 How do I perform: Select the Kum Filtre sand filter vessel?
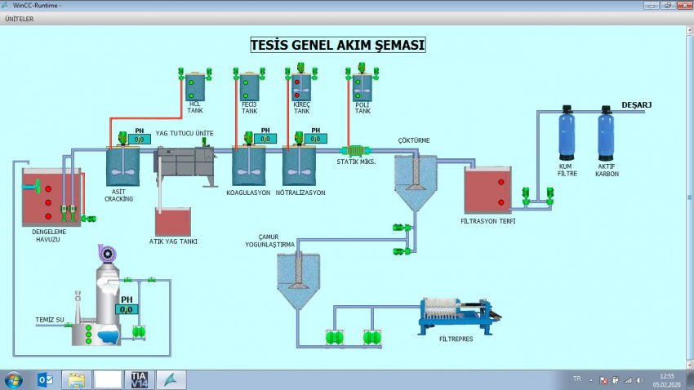click(566, 134)
